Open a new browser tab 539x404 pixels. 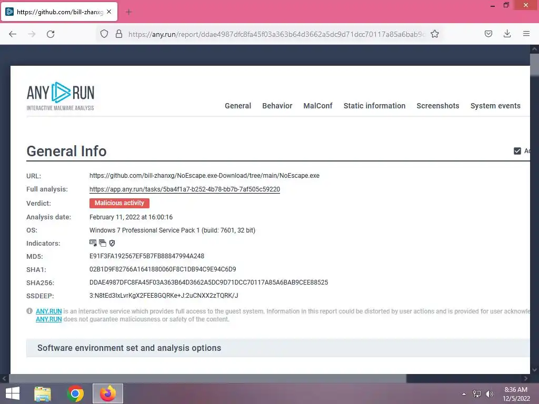pyautogui.click(x=129, y=12)
